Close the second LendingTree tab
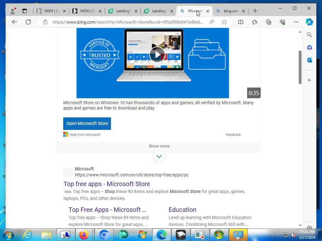This screenshot has width=322, height=241. (x=172, y=11)
